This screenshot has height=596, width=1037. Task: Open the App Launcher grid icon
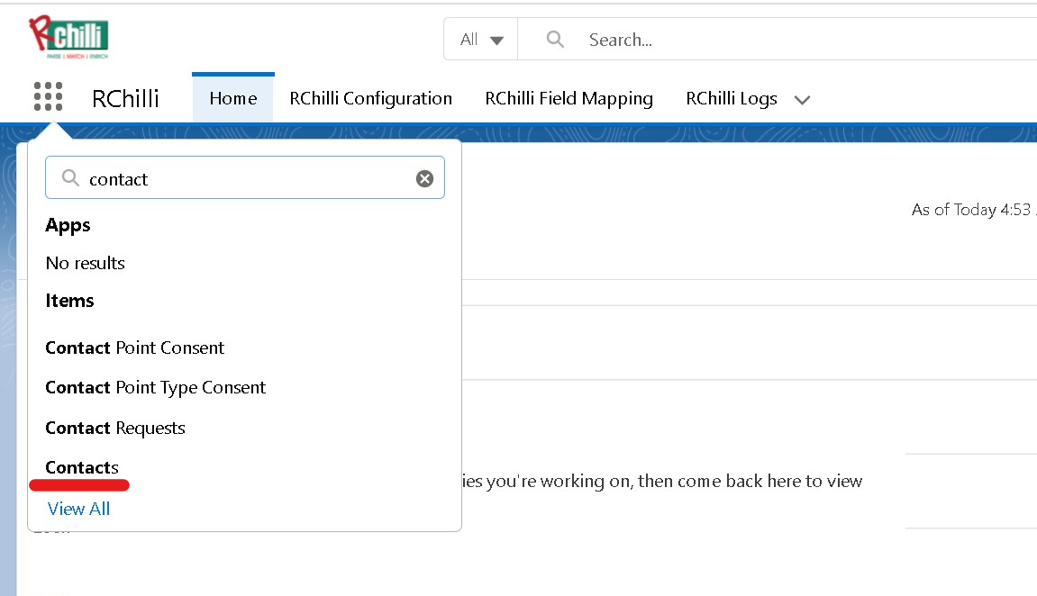point(49,97)
